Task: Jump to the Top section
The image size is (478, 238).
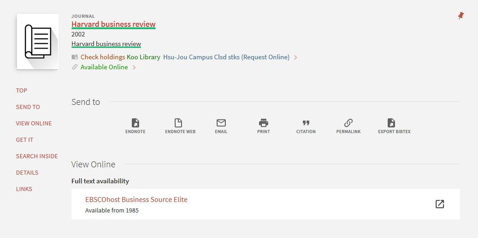Action: click(x=21, y=90)
